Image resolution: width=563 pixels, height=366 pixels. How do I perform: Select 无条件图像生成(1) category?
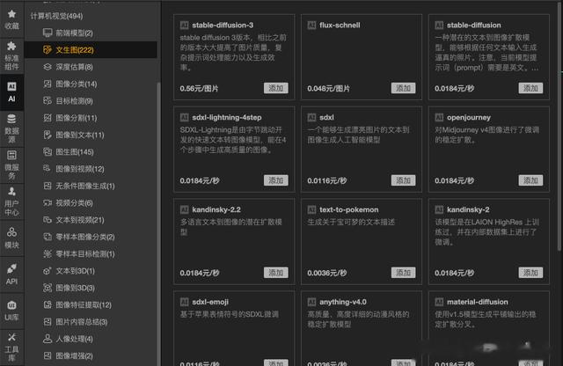(85, 186)
